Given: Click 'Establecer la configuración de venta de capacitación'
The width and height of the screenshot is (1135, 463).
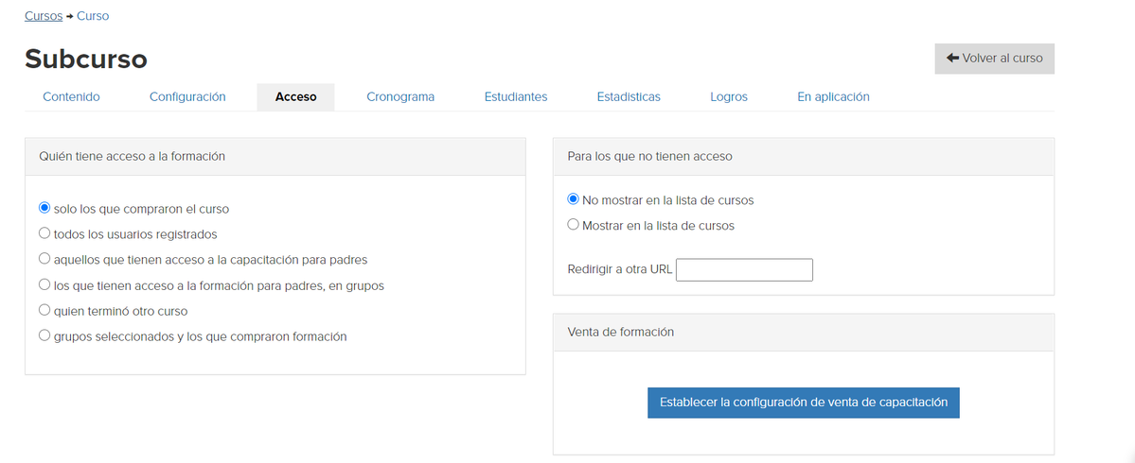Looking at the screenshot, I should [804, 403].
